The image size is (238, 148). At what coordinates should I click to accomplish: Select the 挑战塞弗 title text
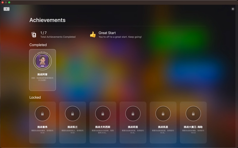(x=42, y=127)
